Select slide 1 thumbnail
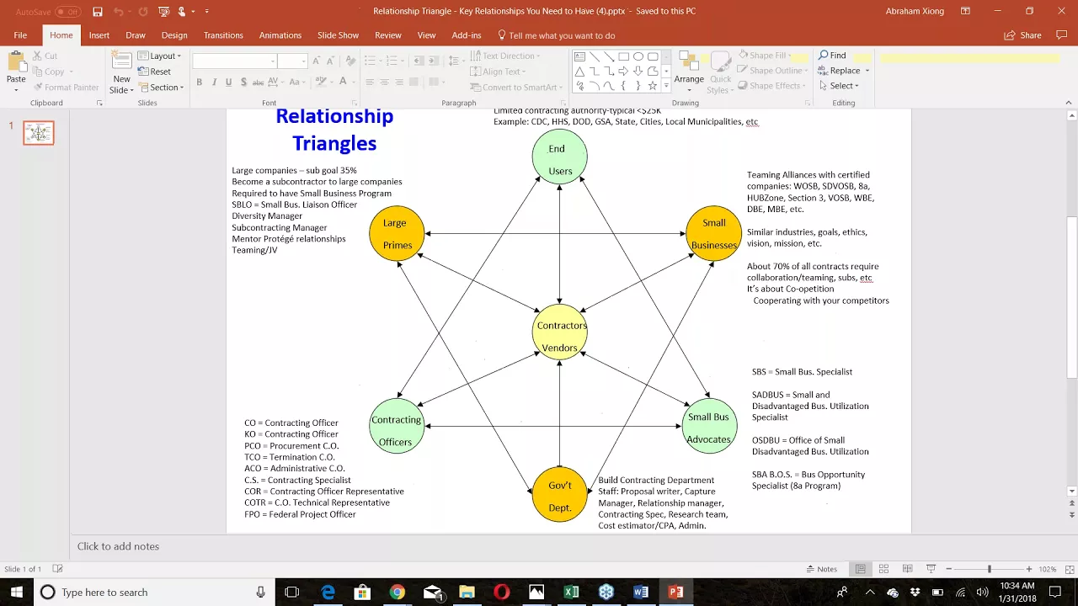 point(39,133)
